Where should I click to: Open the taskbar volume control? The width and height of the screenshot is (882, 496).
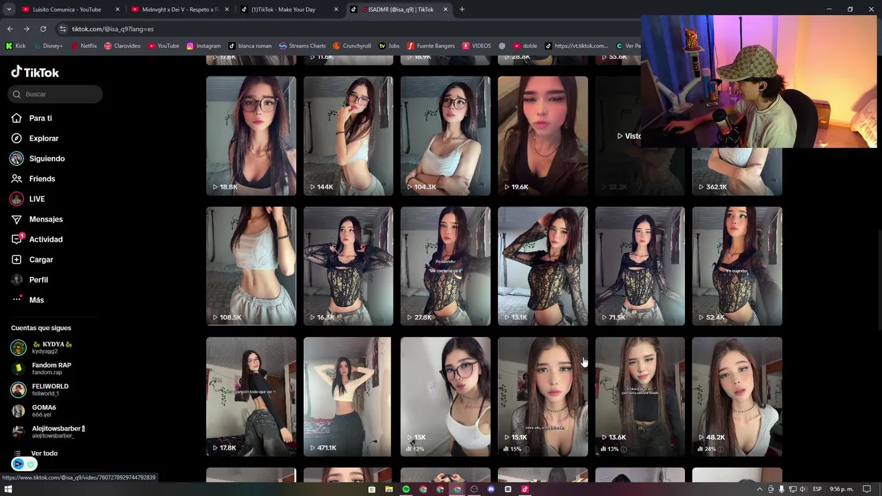[802, 489]
